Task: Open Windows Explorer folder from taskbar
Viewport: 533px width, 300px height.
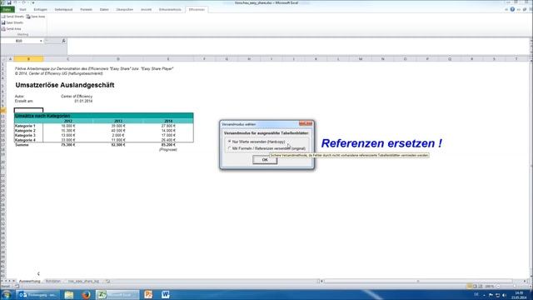Action: click(69, 294)
